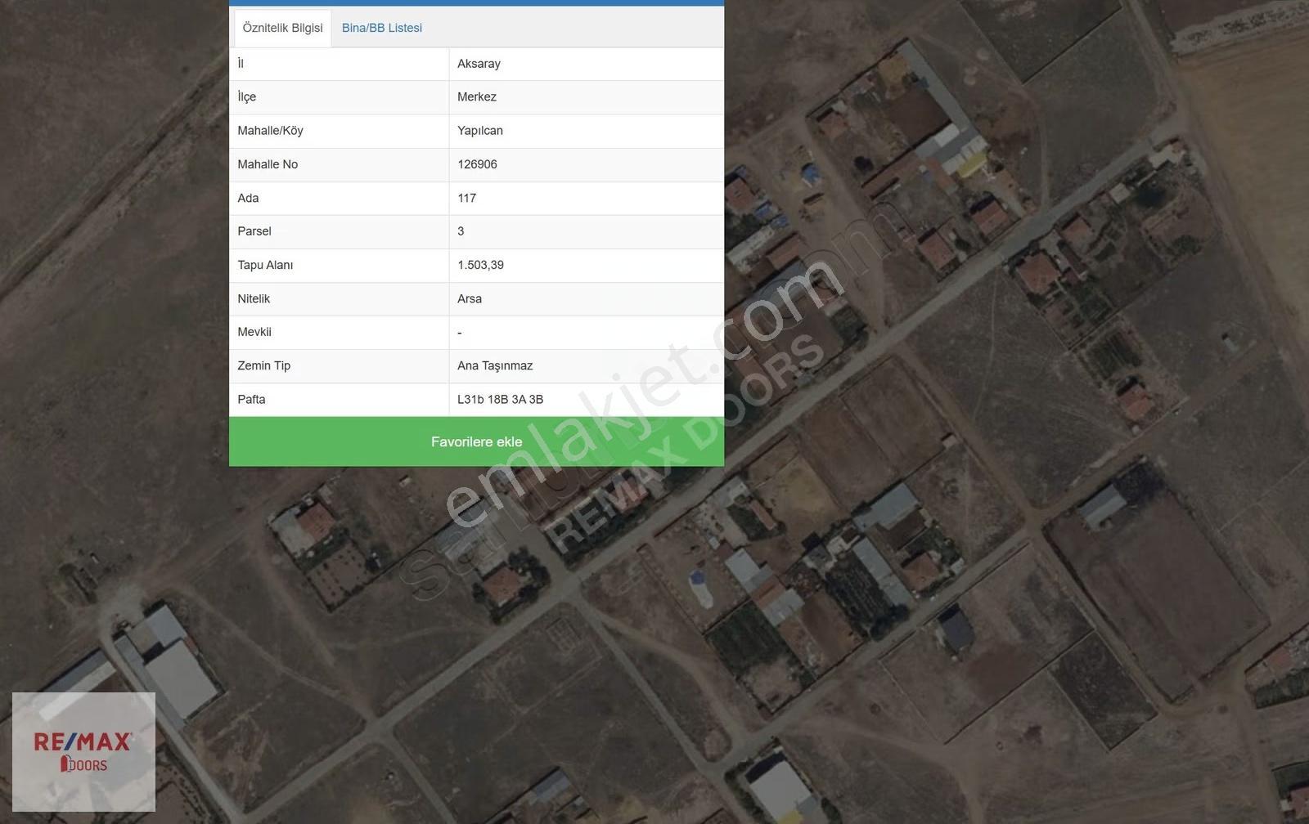Select the Öznitelik Bilgisi tab
Screen dimensions: 1309x824
282,28
